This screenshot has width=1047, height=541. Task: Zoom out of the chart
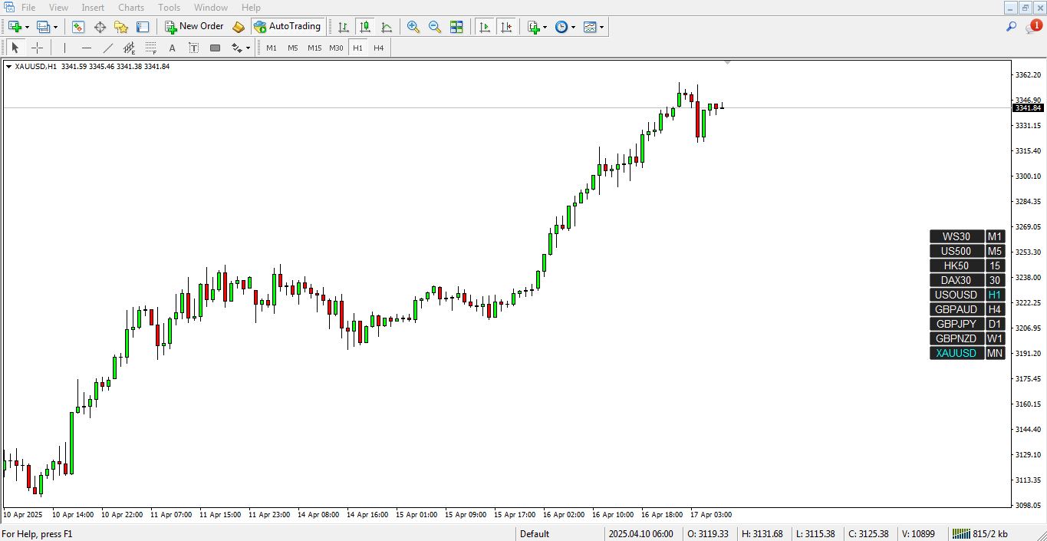pos(435,27)
